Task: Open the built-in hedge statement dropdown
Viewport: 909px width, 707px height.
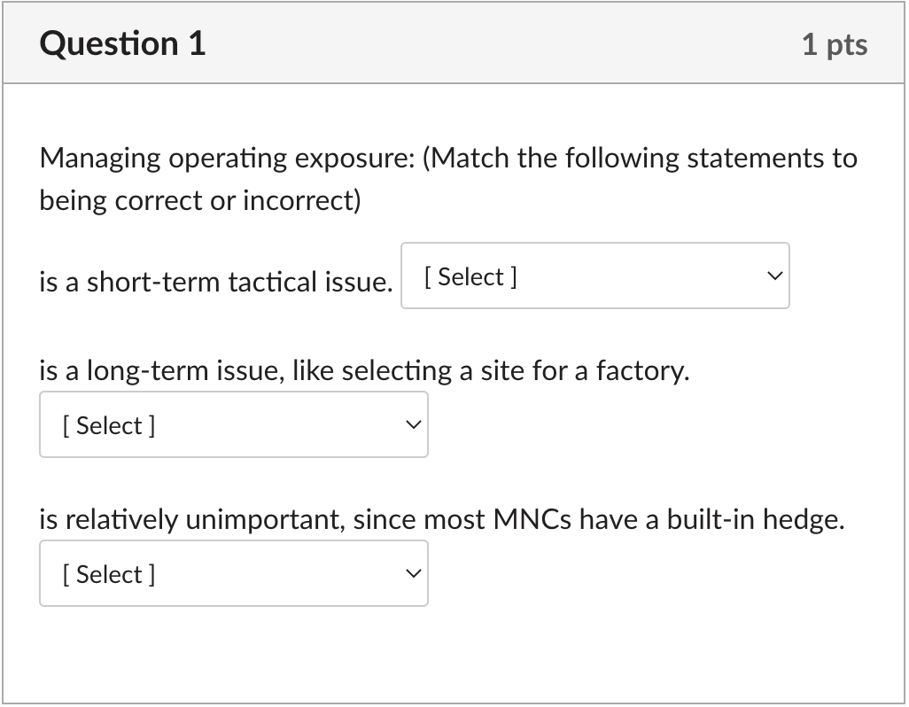Action: [233, 574]
